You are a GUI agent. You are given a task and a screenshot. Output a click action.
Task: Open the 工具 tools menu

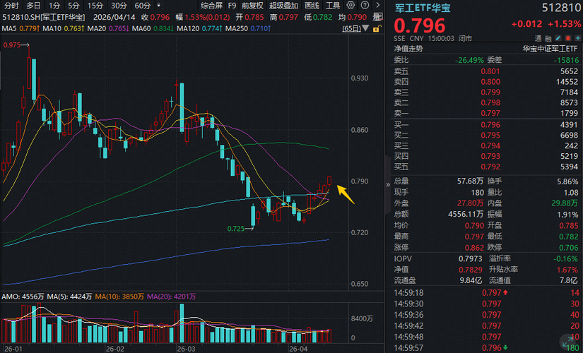[x=333, y=6]
